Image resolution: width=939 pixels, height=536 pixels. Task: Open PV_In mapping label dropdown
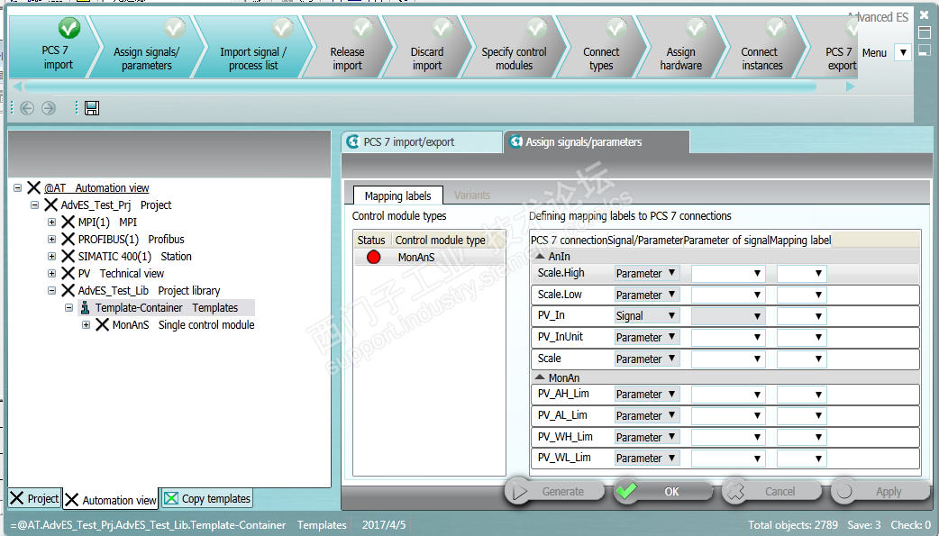click(801, 315)
